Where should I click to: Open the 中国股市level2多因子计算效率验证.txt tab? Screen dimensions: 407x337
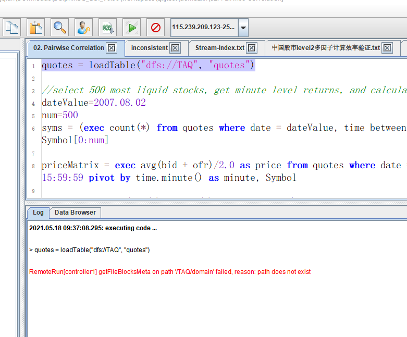coord(326,48)
